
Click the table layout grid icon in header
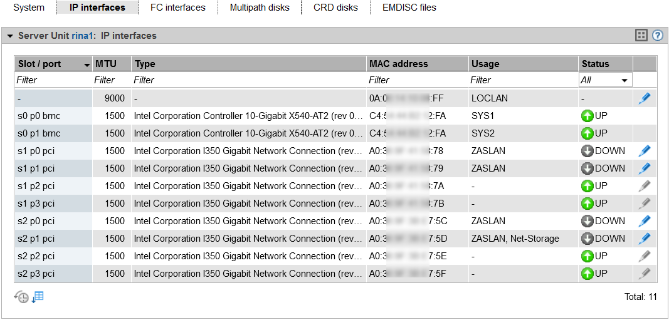click(641, 36)
